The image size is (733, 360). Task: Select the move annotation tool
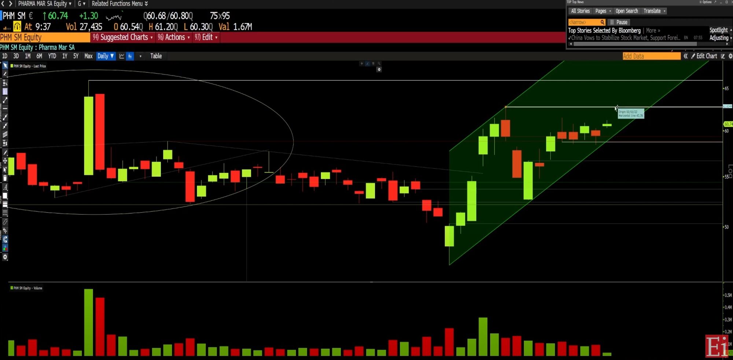(5, 161)
